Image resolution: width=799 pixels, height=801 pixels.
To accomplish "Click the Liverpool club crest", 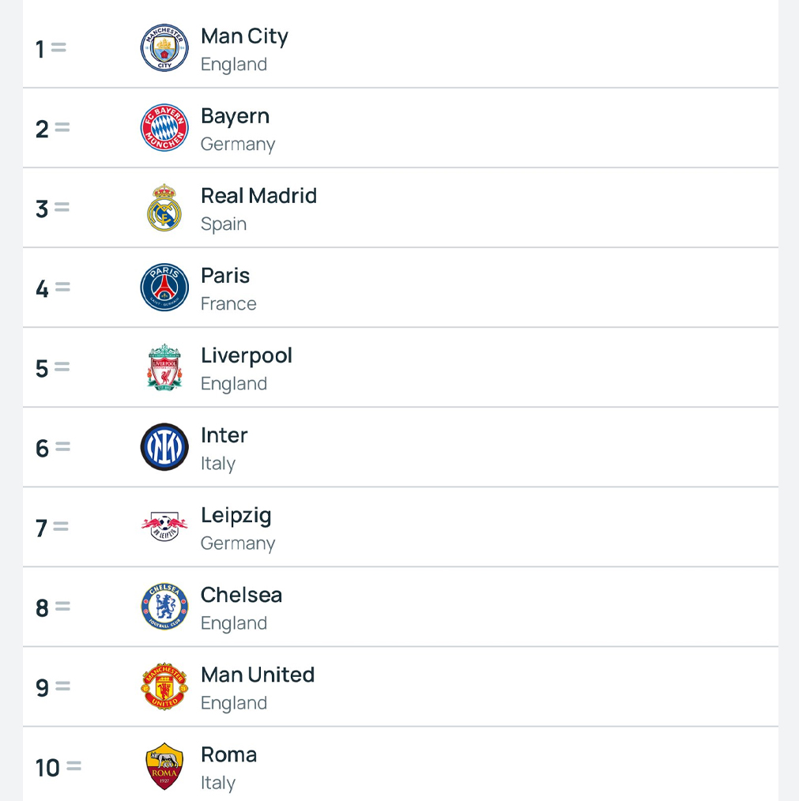I will tap(164, 367).
